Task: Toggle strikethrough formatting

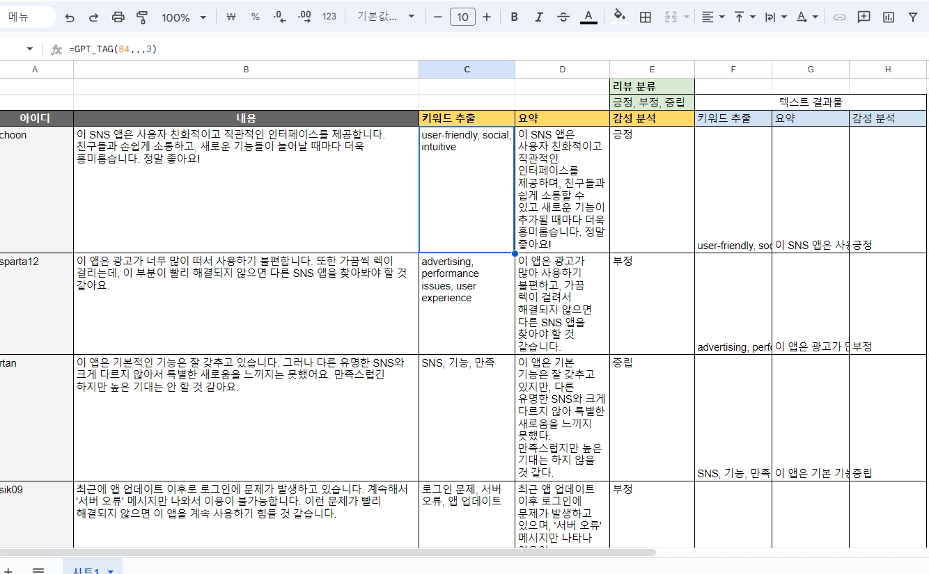Action: pos(563,17)
